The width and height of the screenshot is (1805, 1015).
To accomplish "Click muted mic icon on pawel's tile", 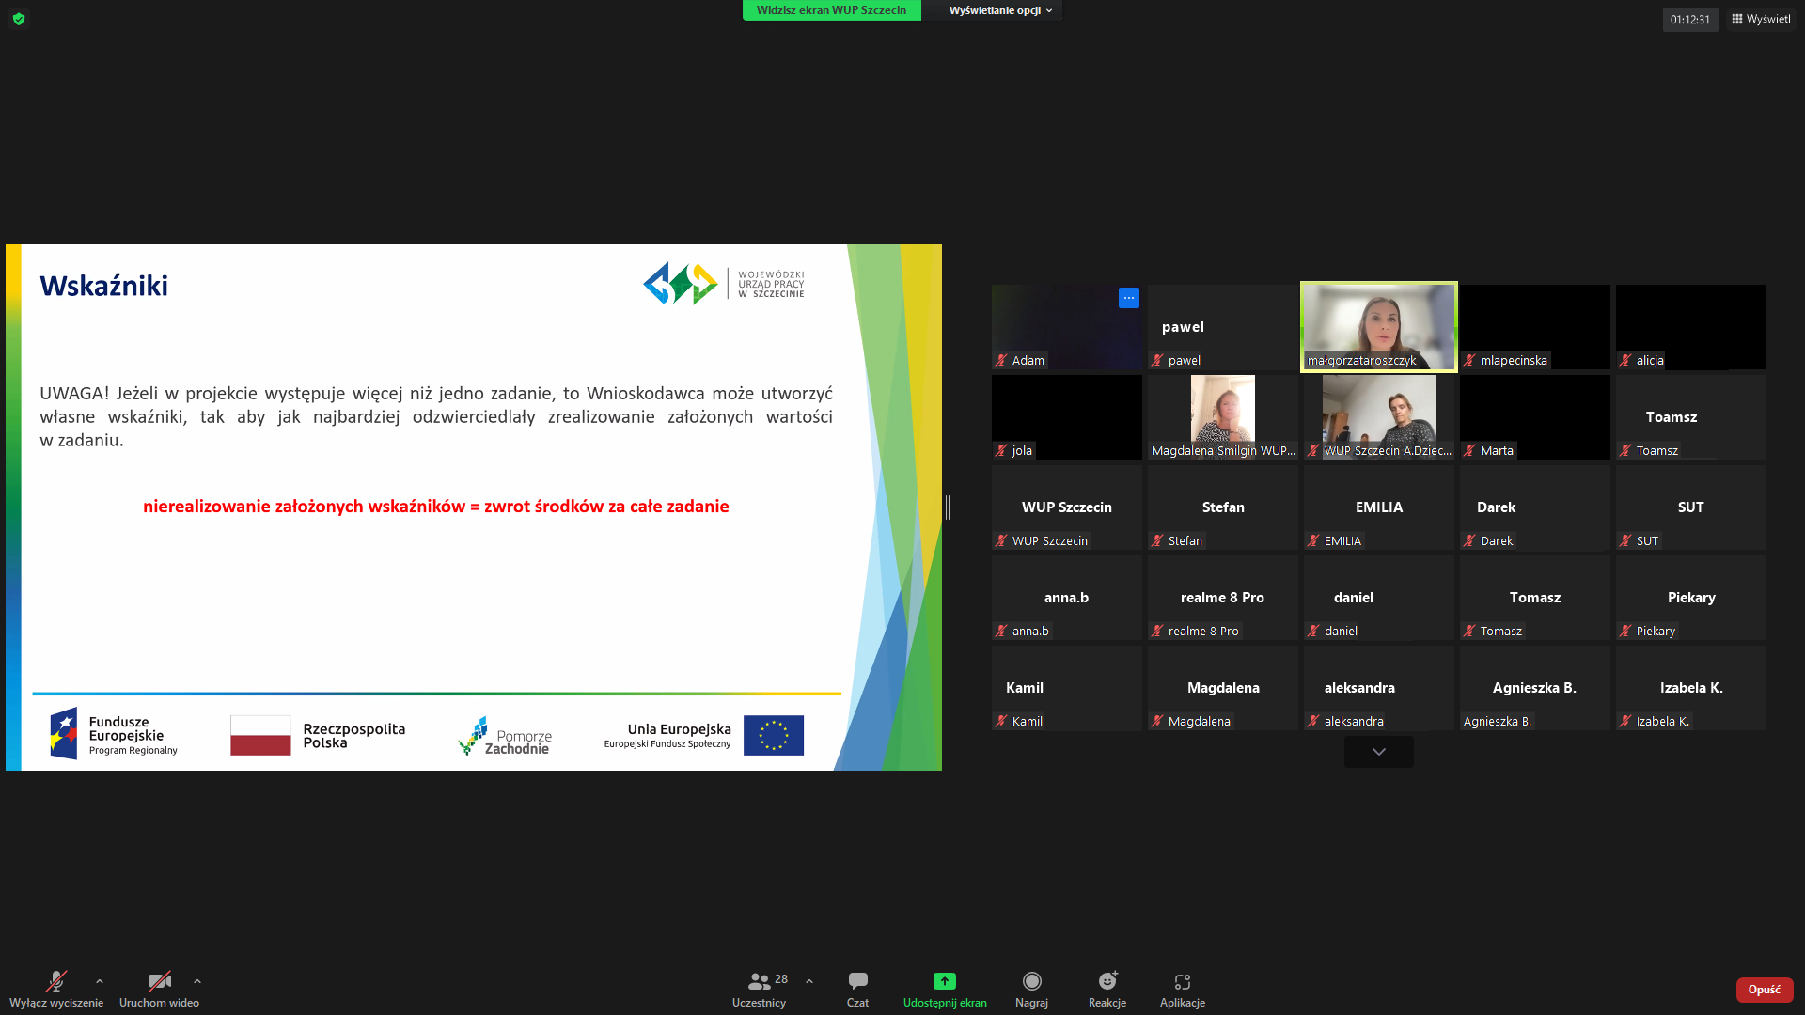I will click(x=1158, y=361).
